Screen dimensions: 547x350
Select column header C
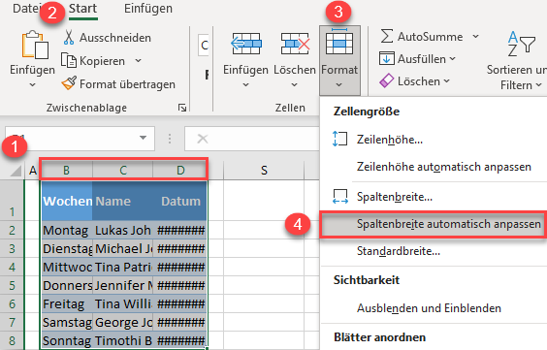(x=123, y=171)
